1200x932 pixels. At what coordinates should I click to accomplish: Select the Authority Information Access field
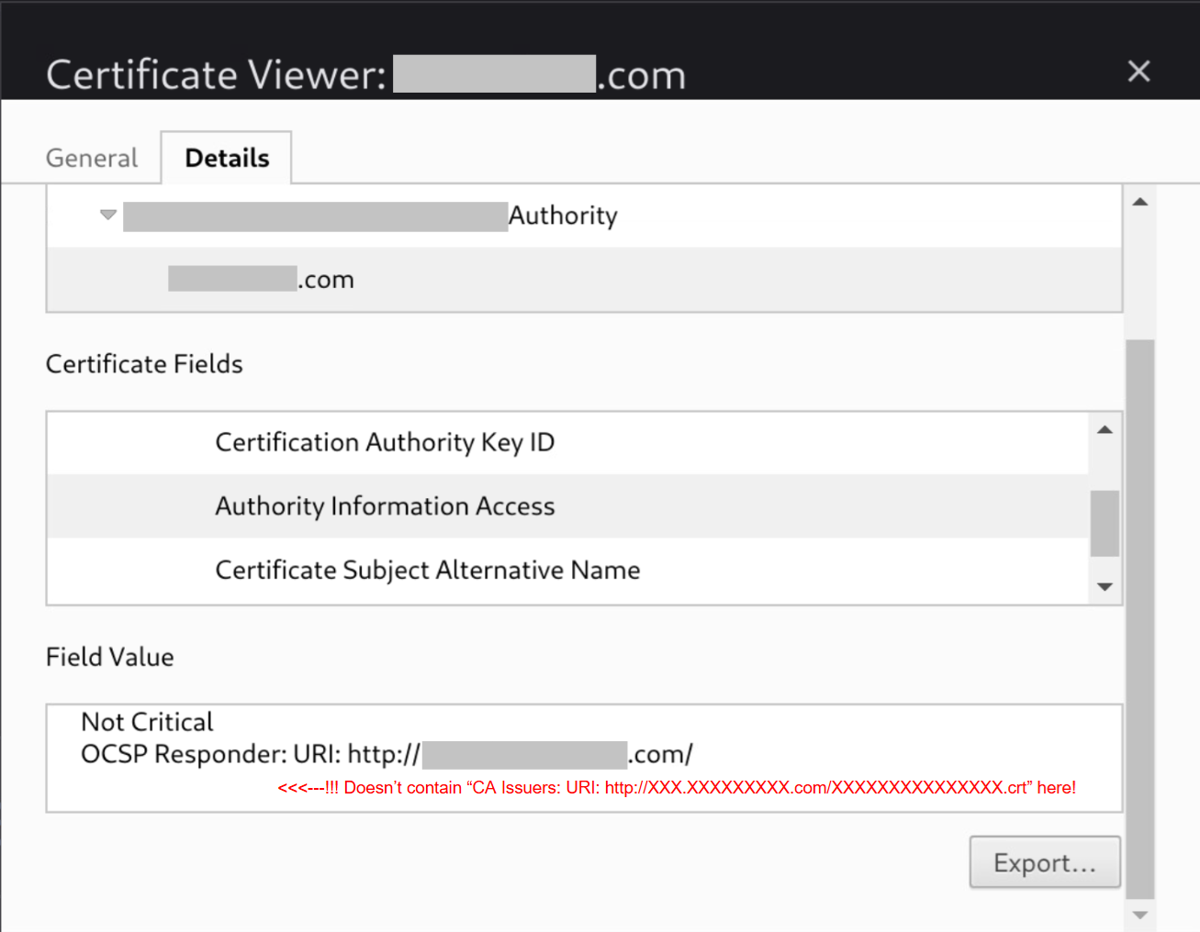click(385, 506)
